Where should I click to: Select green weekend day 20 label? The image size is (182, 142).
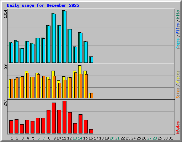(112, 138)
